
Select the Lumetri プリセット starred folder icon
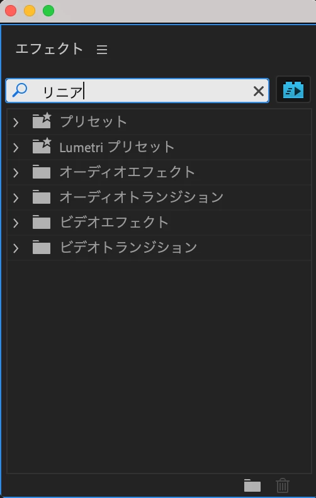click(42, 146)
